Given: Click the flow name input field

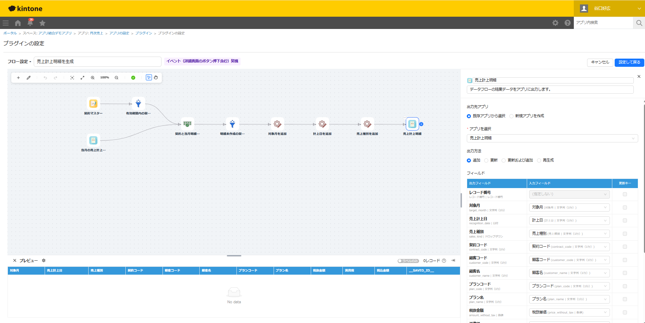Looking at the screenshot, I should (97, 62).
